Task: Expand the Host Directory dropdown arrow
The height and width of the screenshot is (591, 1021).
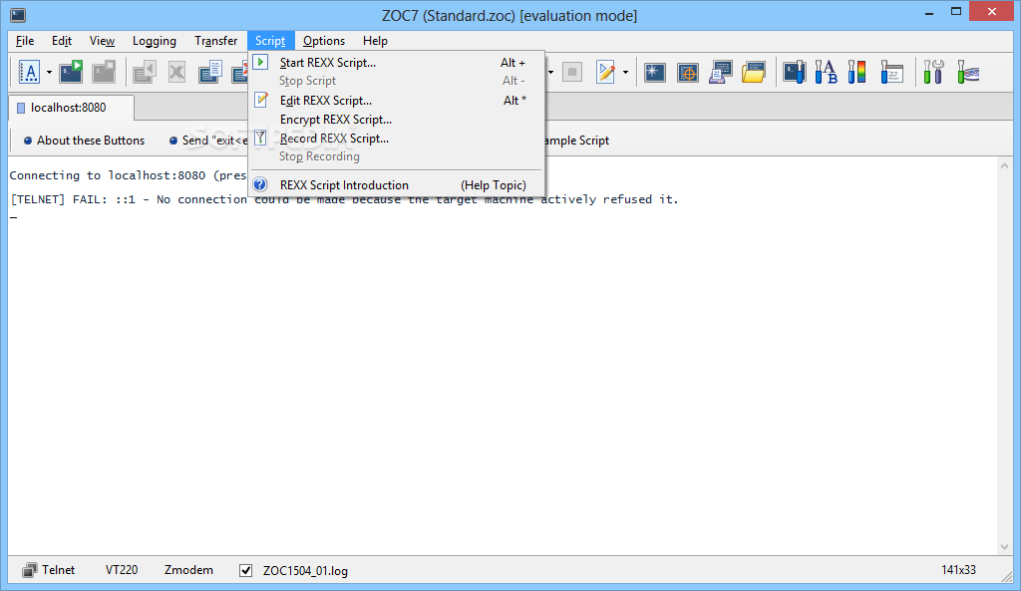Action: (49, 72)
